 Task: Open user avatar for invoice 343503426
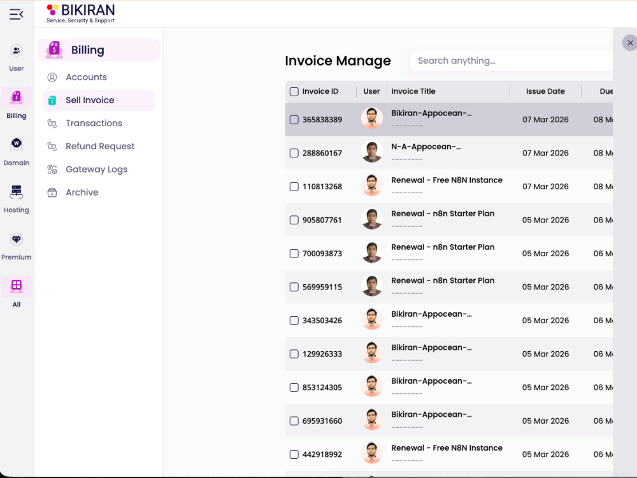(372, 319)
